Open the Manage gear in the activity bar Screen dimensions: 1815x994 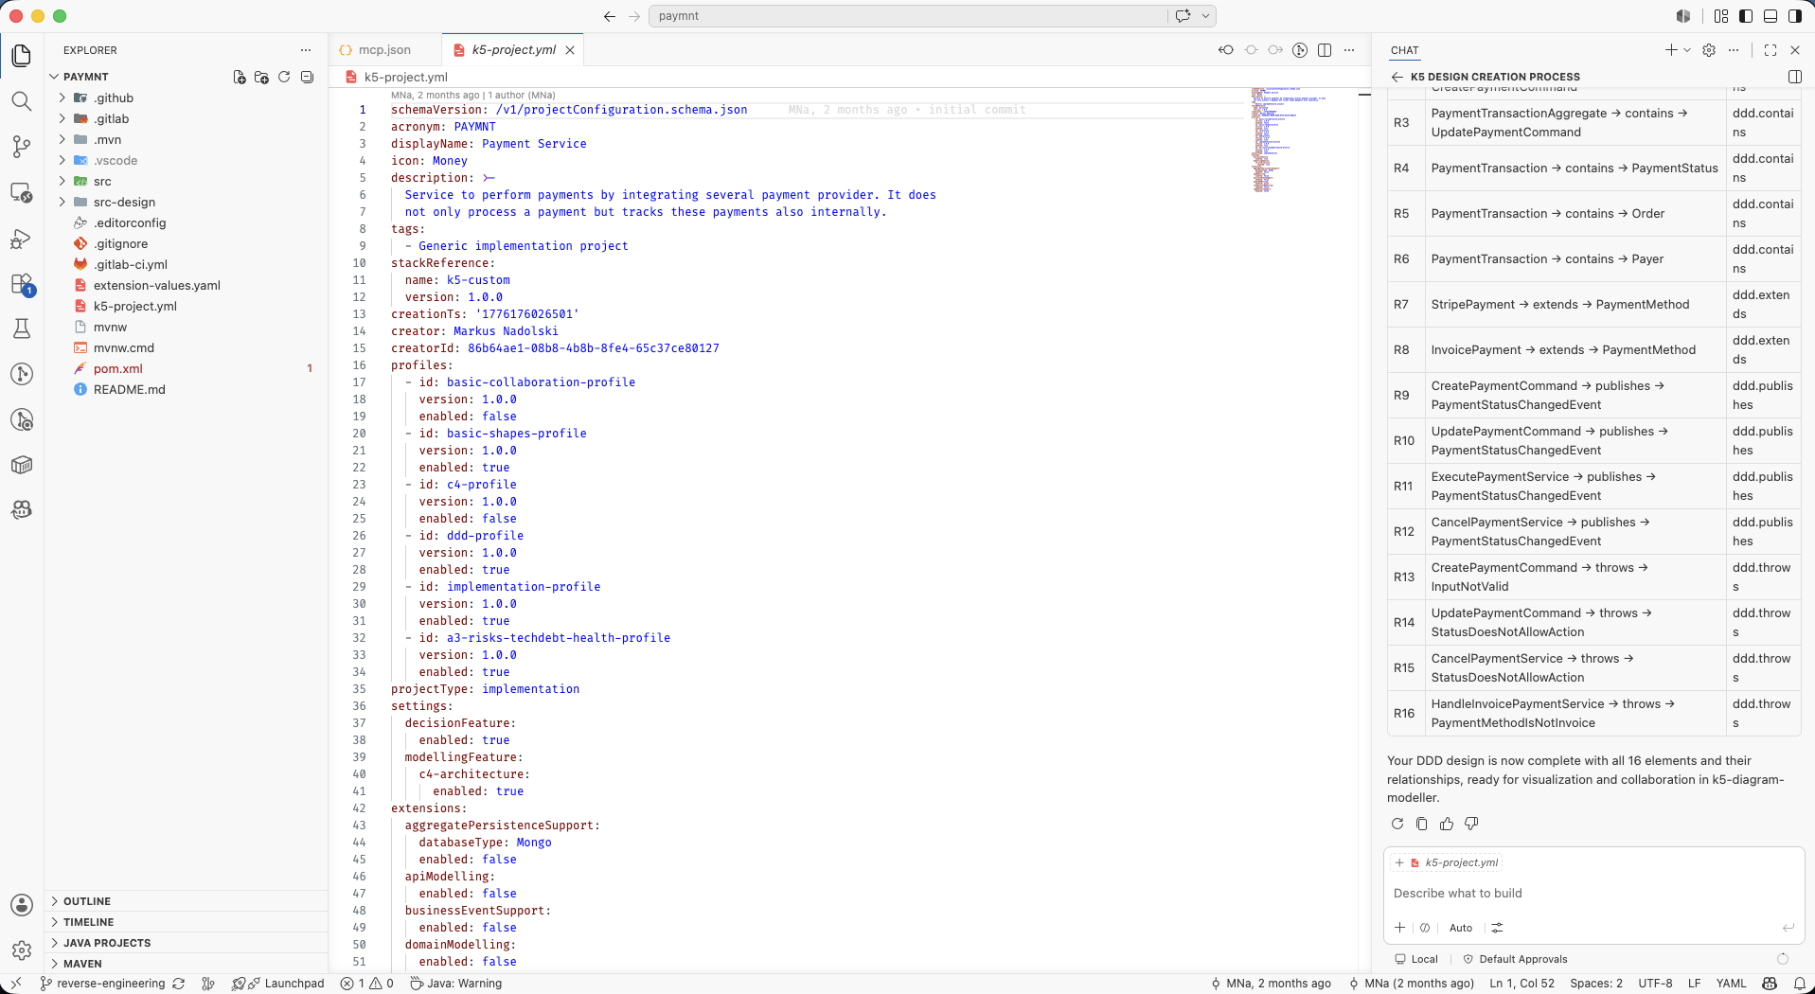[21, 950]
